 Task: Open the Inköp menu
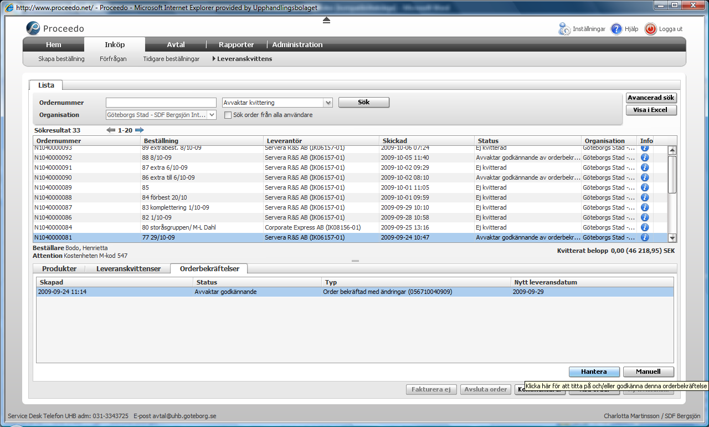[115, 45]
